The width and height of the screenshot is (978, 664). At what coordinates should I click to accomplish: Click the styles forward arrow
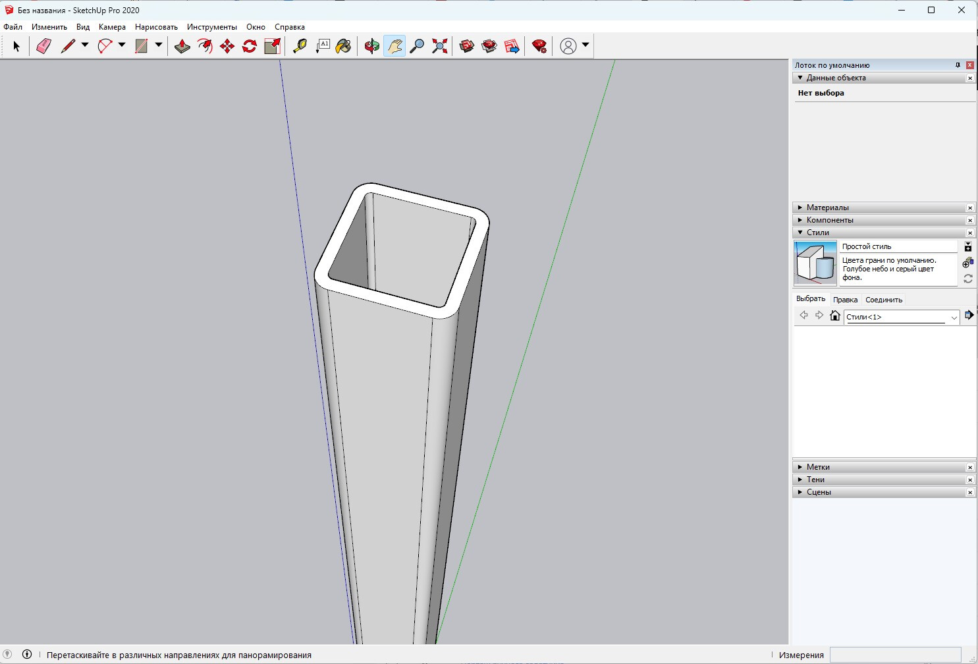tap(819, 316)
